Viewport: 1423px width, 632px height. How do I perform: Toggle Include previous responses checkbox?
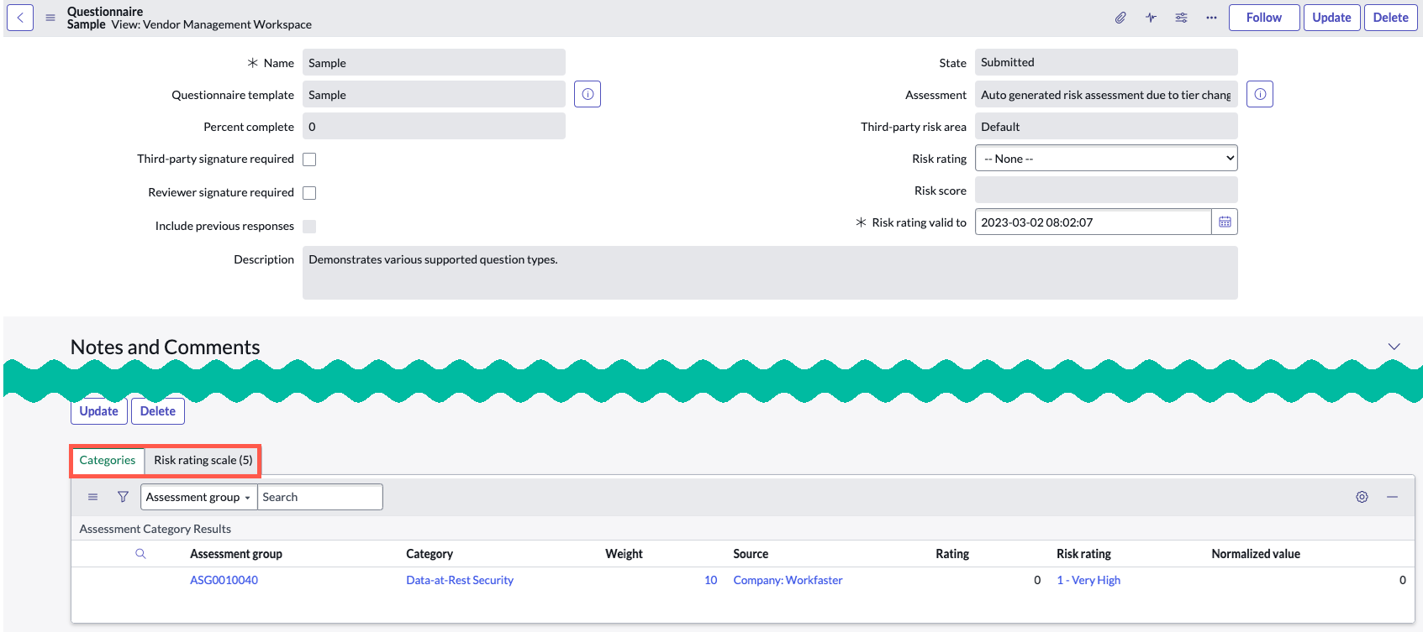point(309,227)
